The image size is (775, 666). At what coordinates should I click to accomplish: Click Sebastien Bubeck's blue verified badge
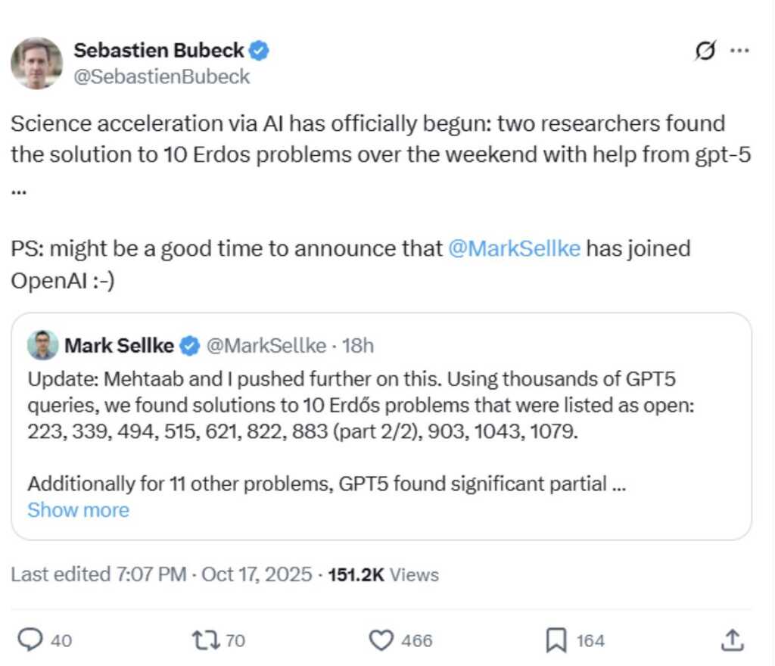[260, 51]
